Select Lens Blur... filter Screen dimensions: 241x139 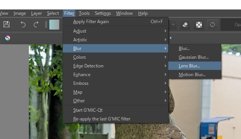point(195,66)
